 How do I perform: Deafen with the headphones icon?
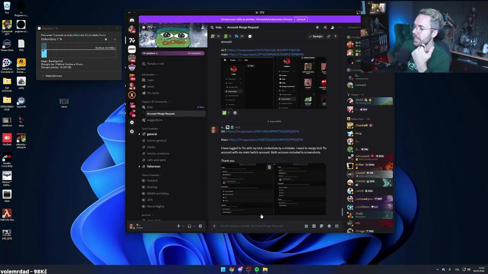[189, 226]
